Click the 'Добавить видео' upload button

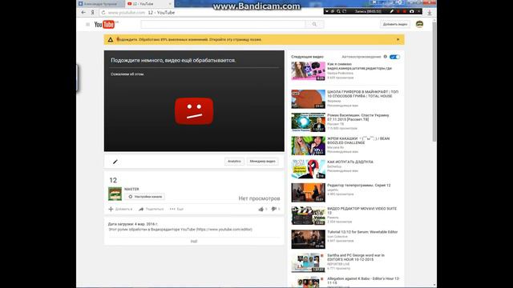[x=395, y=24]
